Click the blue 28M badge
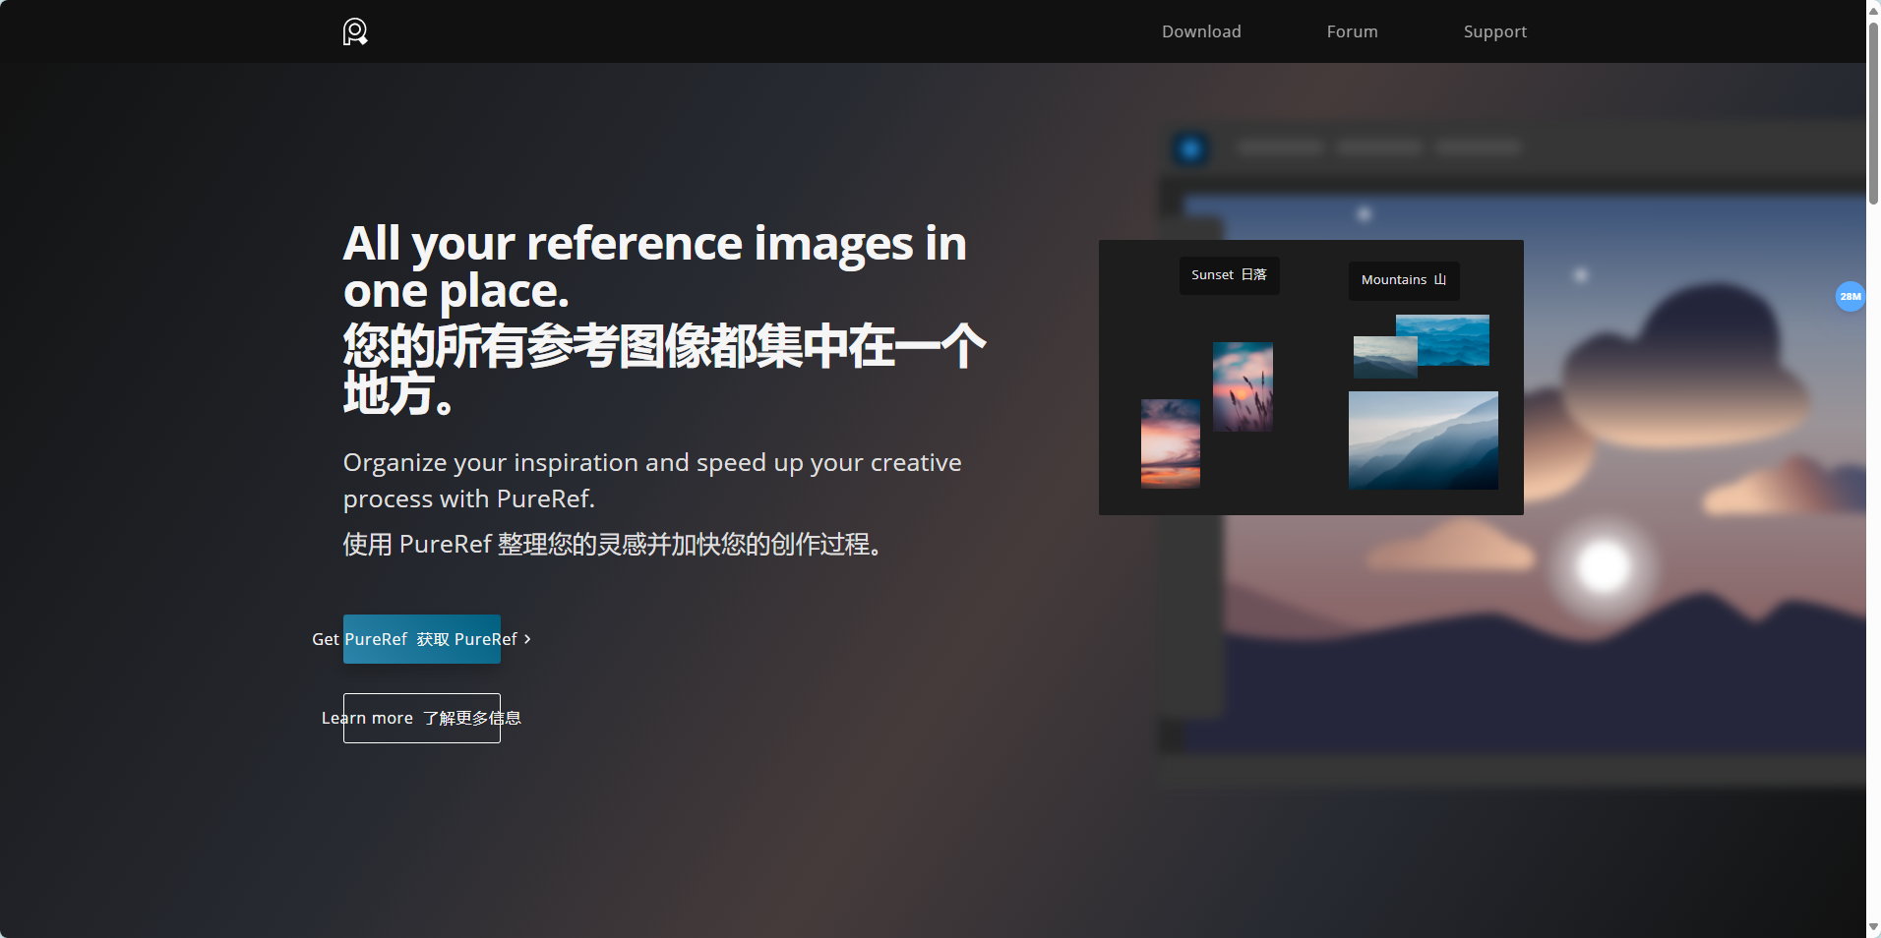This screenshot has width=1881, height=938. coord(1851,296)
